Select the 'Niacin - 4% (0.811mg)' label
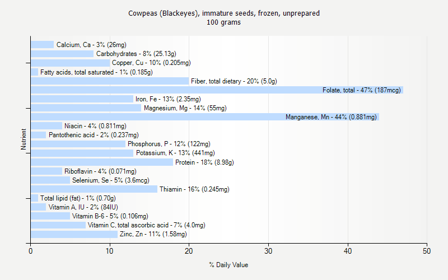Image resolution: width=448 pixels, height=280 pixels. [95, 125]
